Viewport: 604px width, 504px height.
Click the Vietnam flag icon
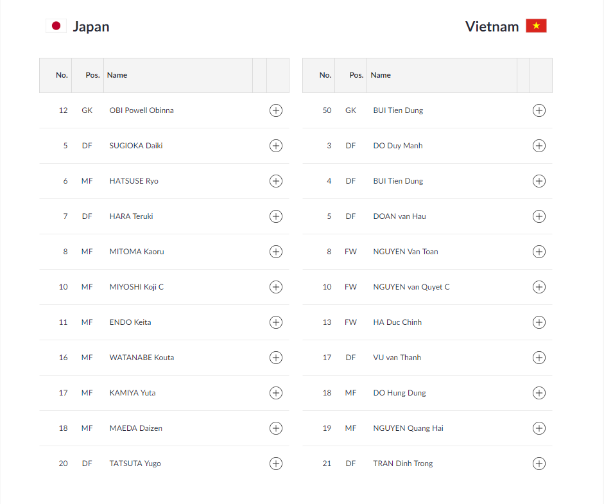(536, 26)
